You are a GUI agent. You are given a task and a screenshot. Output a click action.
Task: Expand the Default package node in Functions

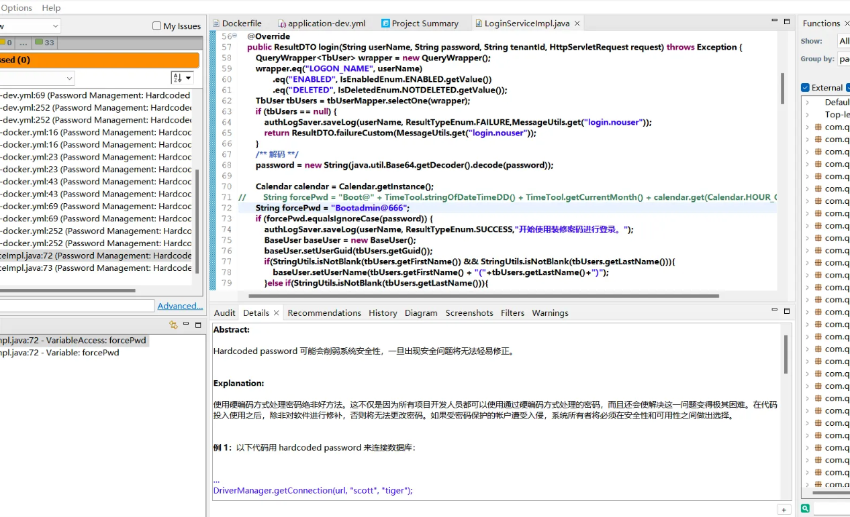(x=808, y=103)
